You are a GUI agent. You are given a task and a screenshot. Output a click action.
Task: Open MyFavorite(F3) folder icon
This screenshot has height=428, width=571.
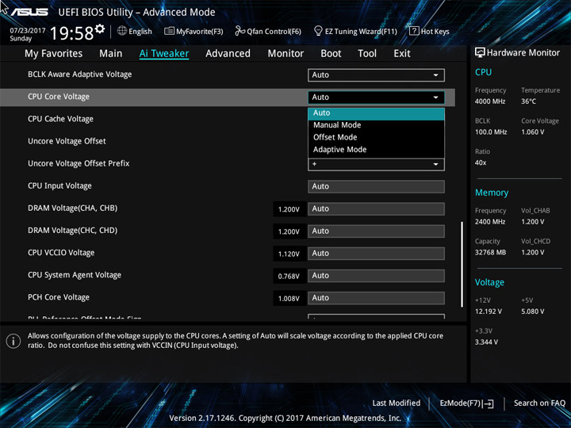pos(169,31)
